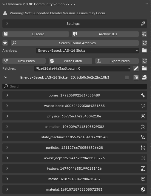Create a New Patch
Viewport: 151px width, 196px height.
tap(24, 61)
